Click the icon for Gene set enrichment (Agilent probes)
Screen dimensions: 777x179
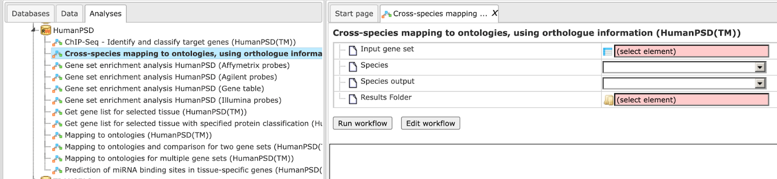[x=57, y=77]
